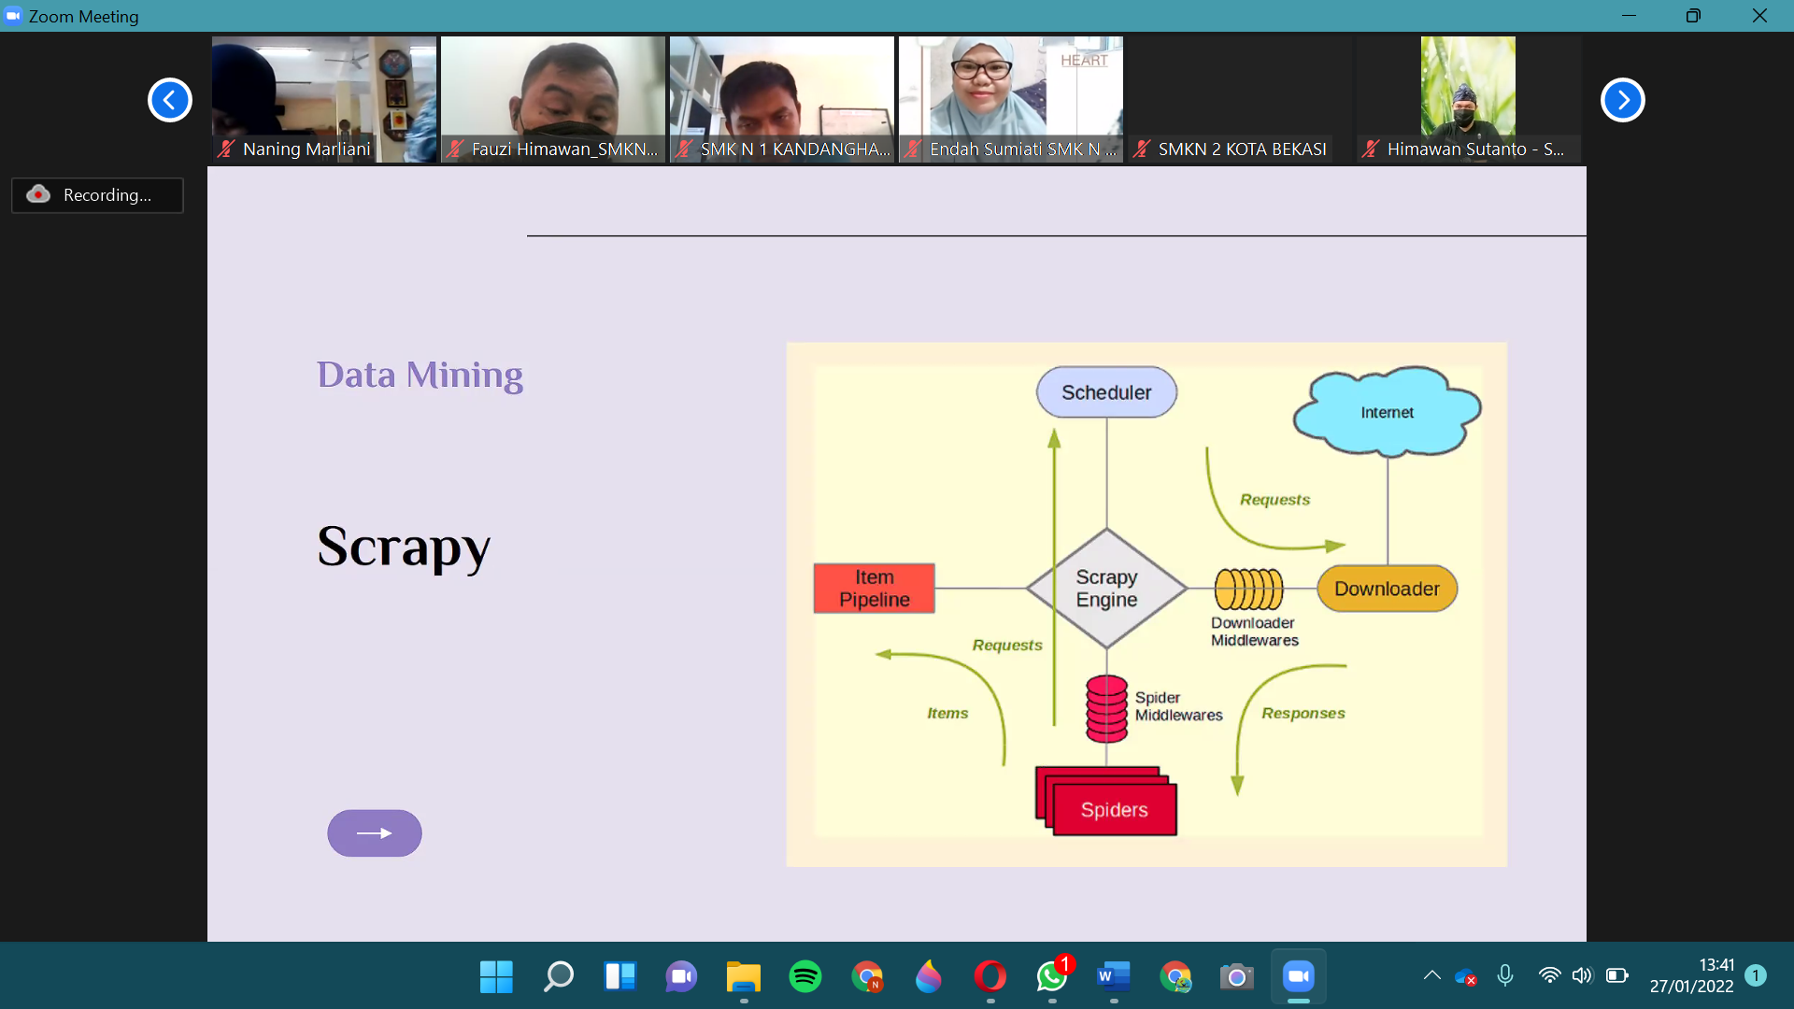Select Endah Sumiati video thumbnail
Screen dimensions: 1794x1009
[1010, 99]
